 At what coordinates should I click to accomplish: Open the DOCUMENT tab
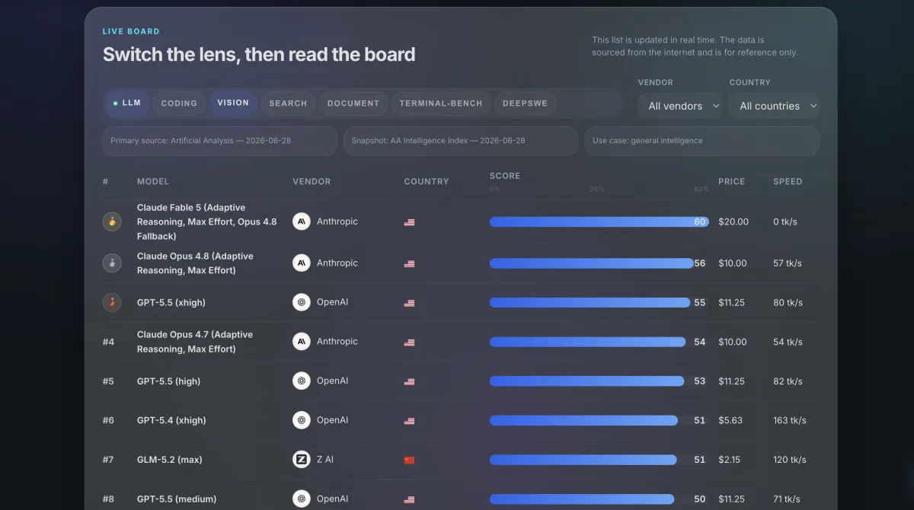[x=353, y=104]
